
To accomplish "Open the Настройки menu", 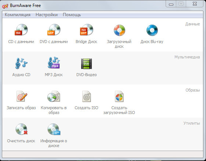I will pyautogui.click(x=47, y=15).
